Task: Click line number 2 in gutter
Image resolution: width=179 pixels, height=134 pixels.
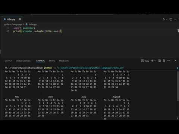Action: pyautogui.click(x=8, y=31)
